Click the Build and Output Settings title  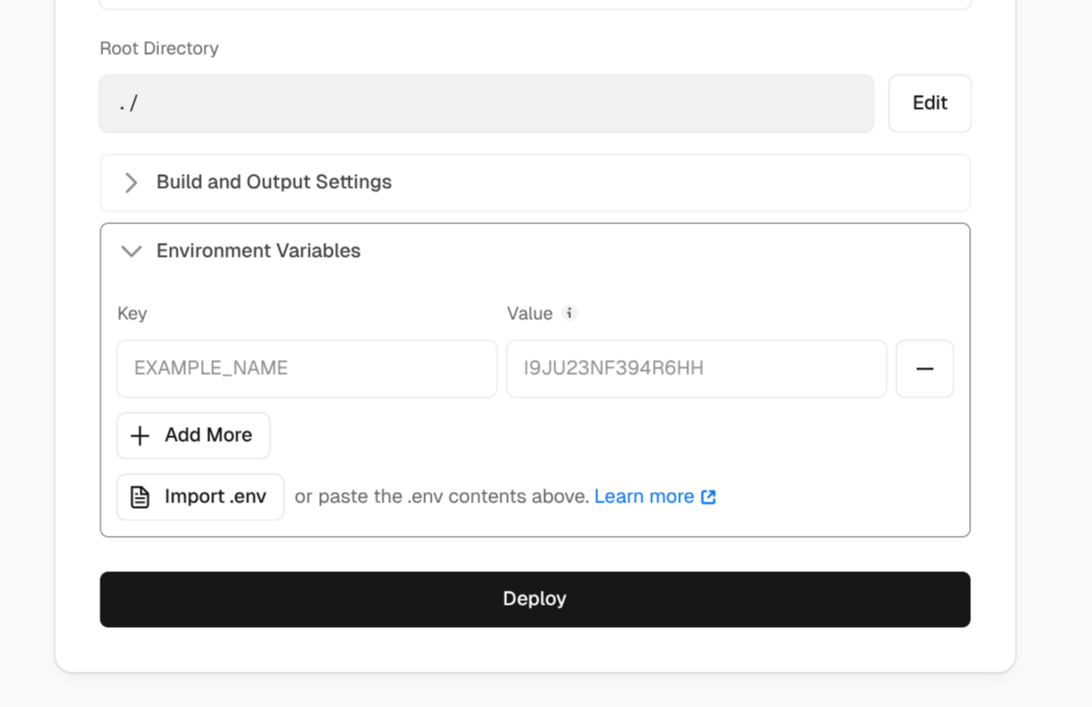(273, 181)
